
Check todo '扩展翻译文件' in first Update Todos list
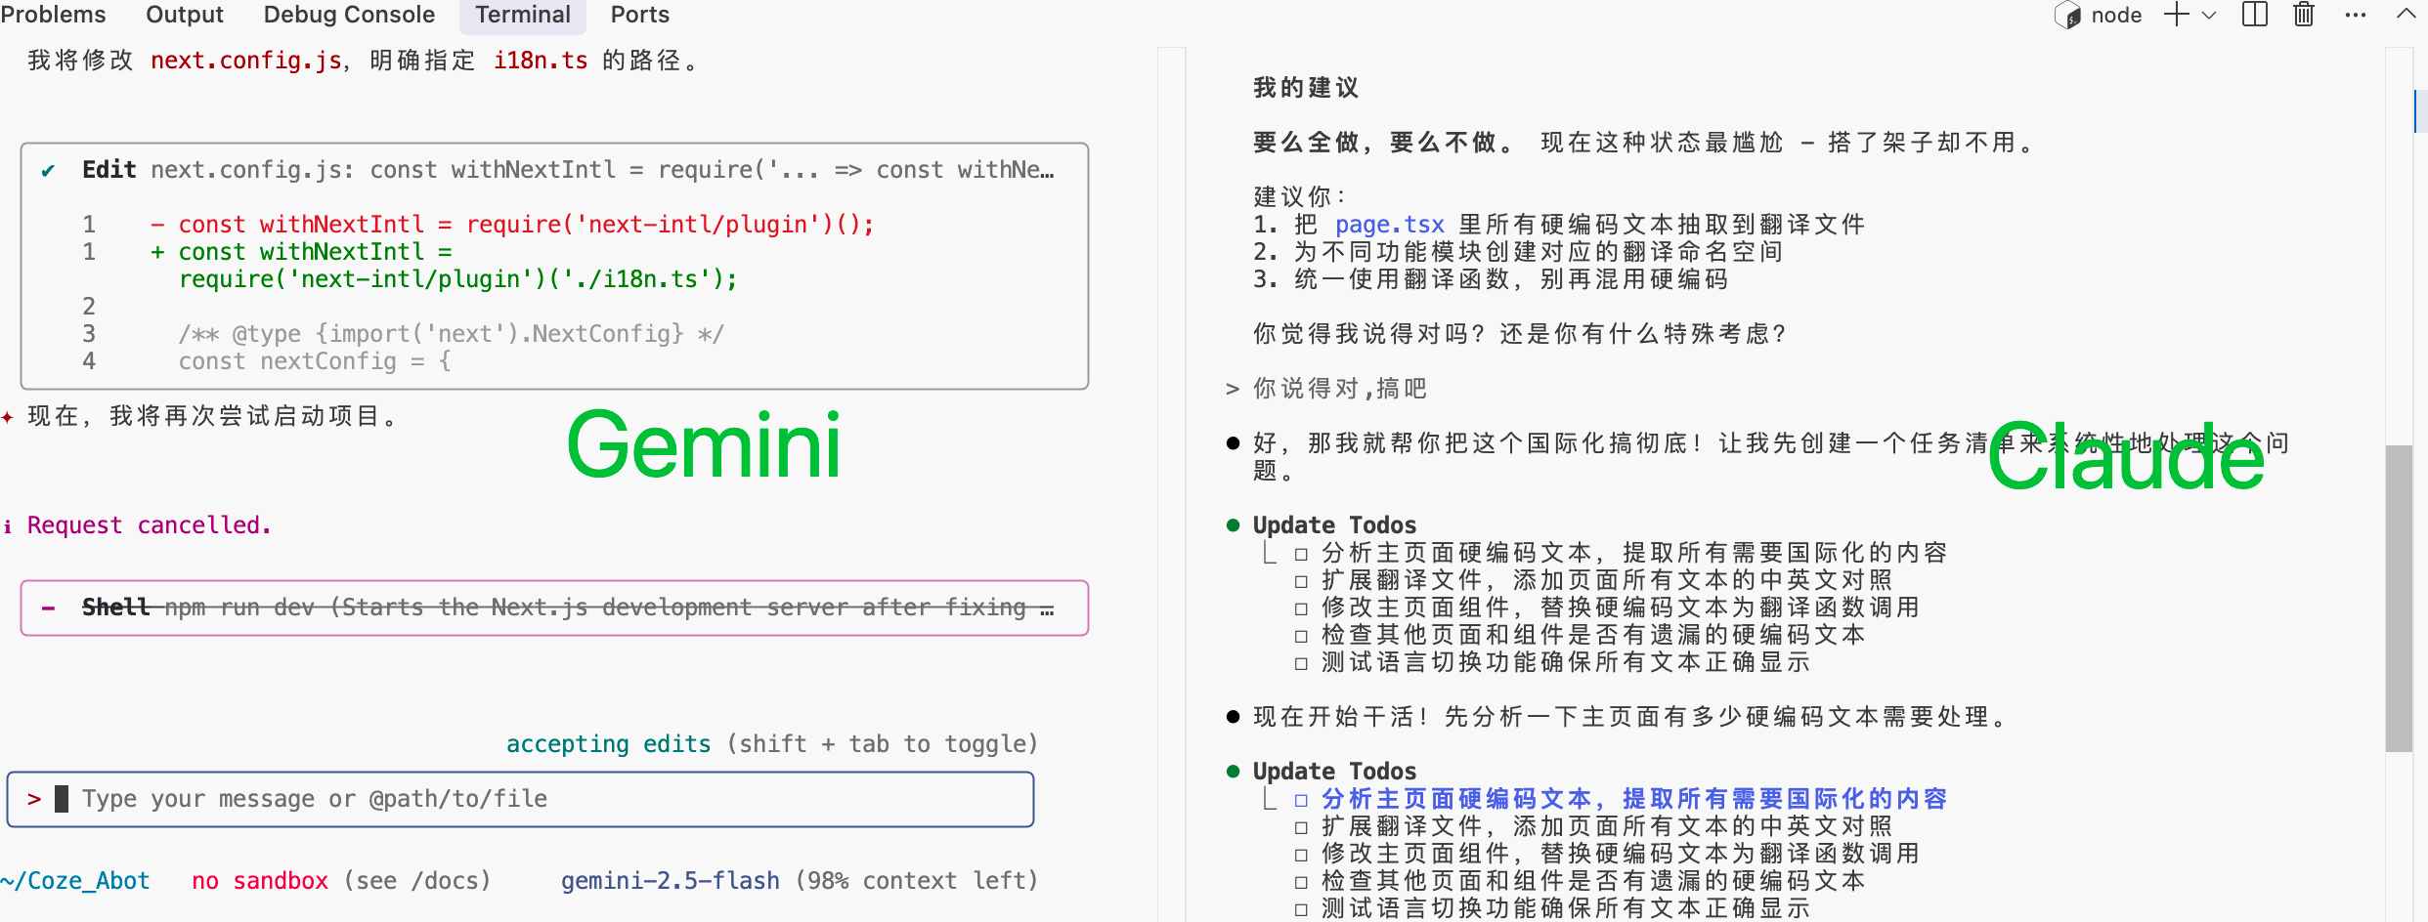tap(1300, 581)
